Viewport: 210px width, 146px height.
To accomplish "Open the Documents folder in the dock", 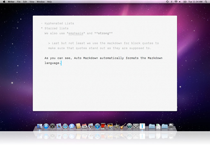I will coord(165,126).
